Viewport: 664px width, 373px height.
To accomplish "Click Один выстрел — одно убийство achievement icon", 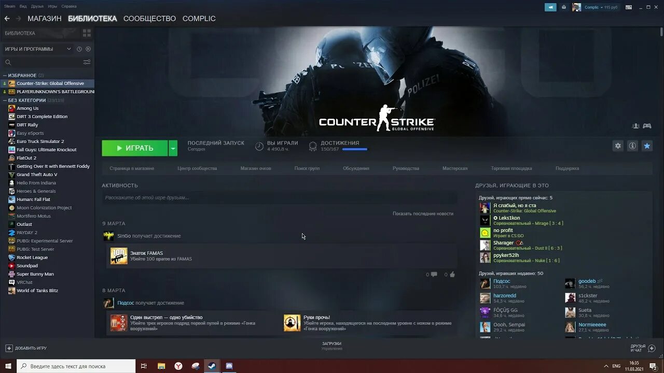I will click(119, 323).
